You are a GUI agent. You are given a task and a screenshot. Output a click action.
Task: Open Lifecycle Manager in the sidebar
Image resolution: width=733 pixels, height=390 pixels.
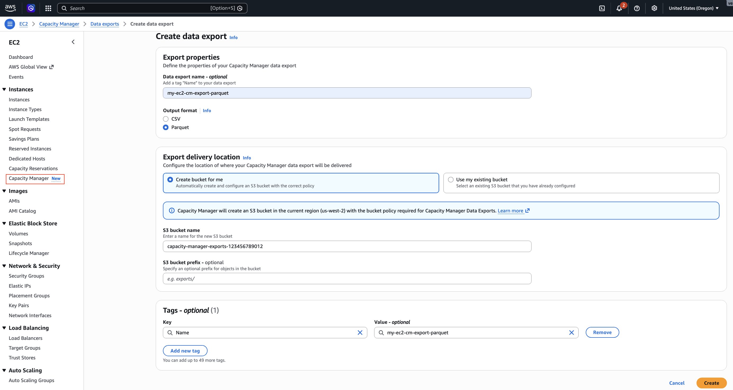point(29,253)
